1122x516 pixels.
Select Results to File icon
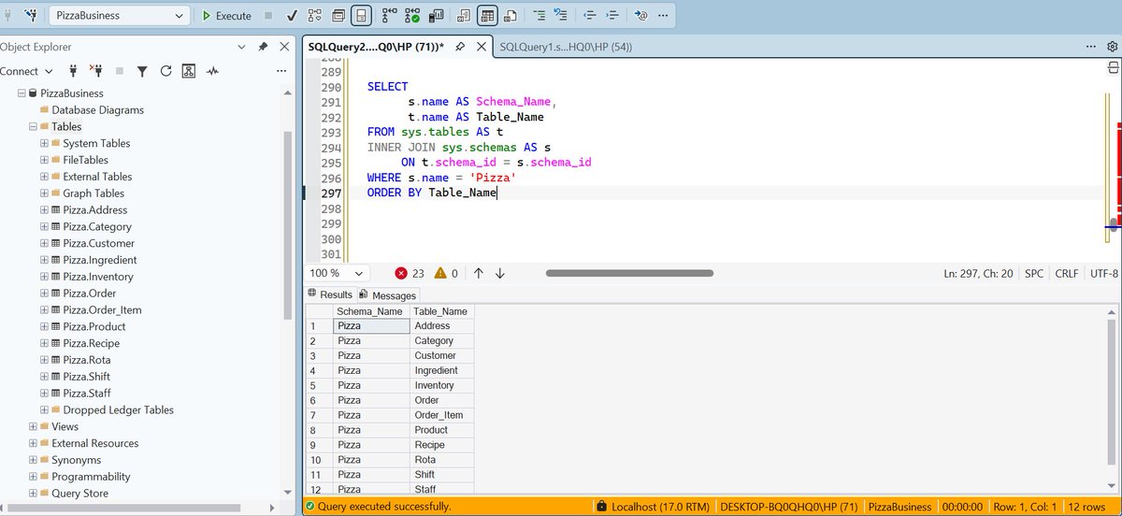click(511, 16)
